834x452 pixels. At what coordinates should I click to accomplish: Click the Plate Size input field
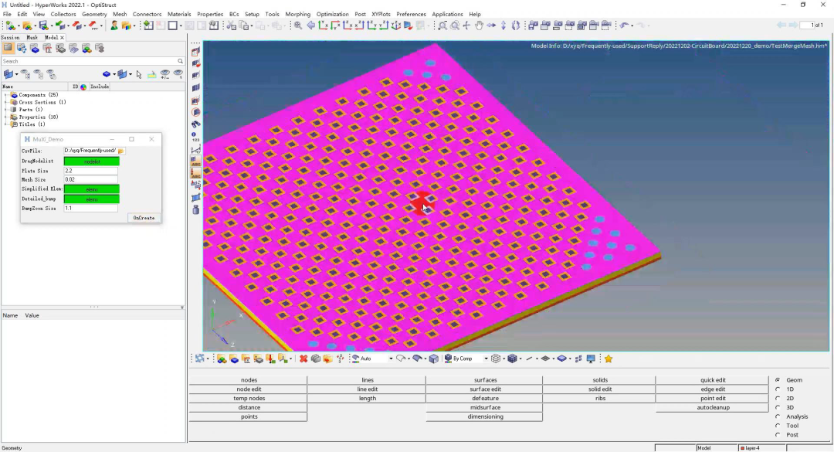90,171
